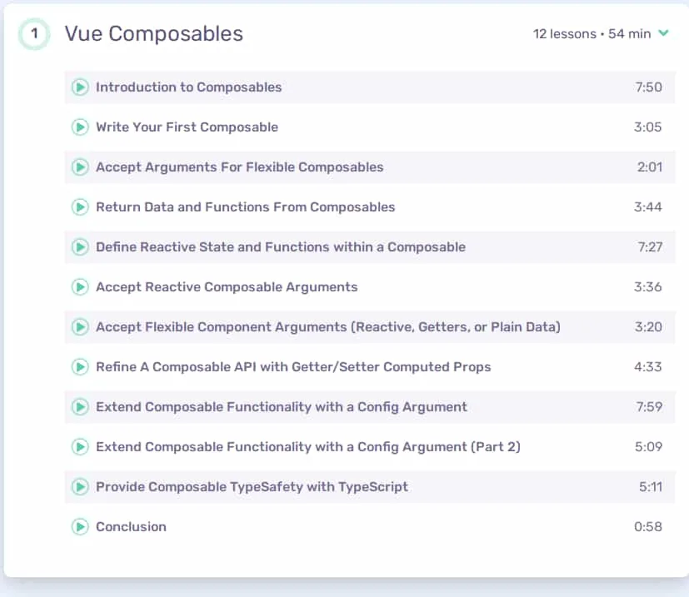Play icon next to Define Reactive State lesson
This screenshot has width=689, height=597.
pos(80,247)
